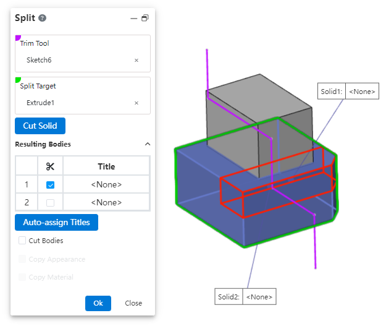Uncheck the cut checkbox for body 1

click(x=51, y=185)
